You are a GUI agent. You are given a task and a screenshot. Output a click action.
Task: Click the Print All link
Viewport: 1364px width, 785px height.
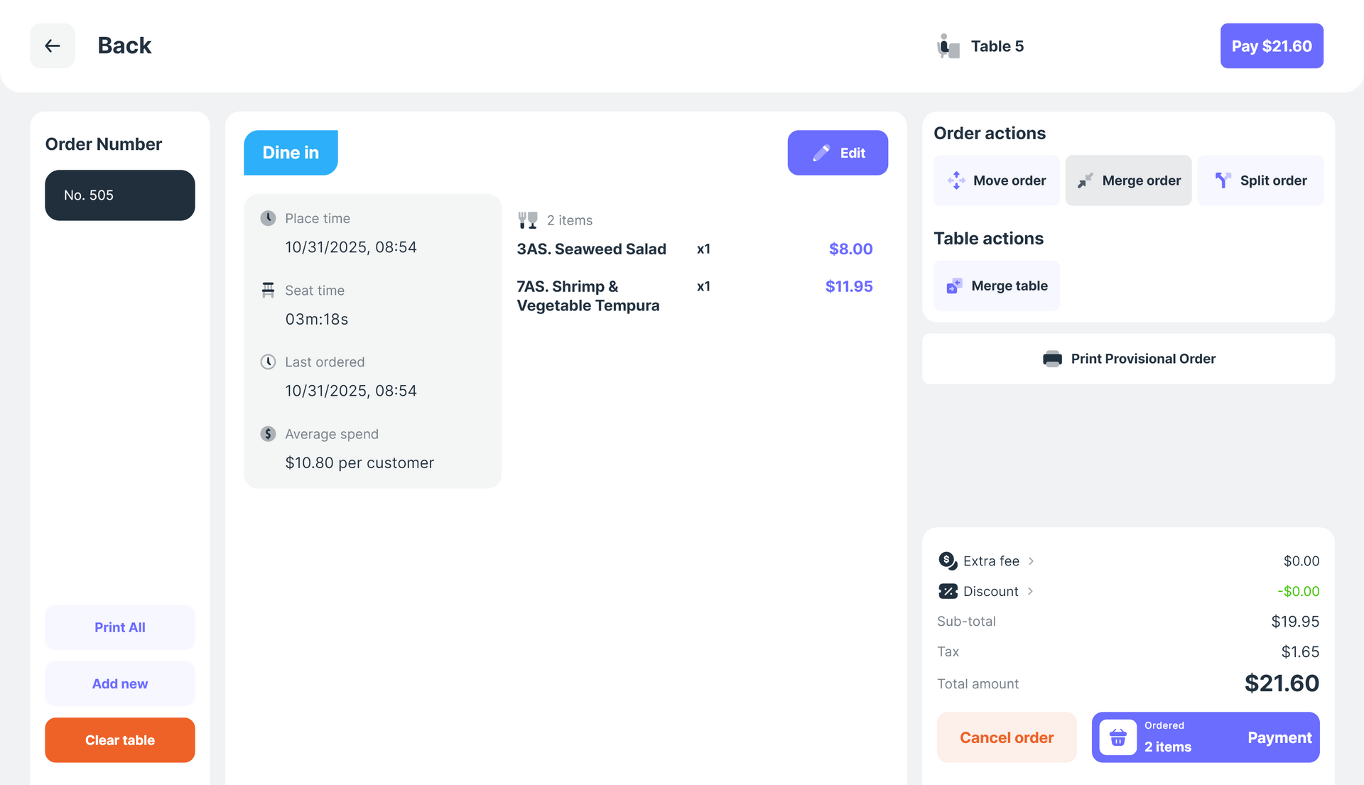point(119,627)
